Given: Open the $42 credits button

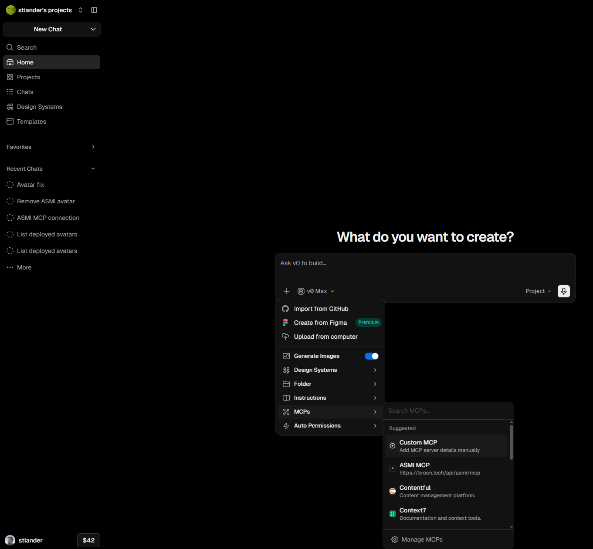Looking at the screenshot, I should 89,540.
